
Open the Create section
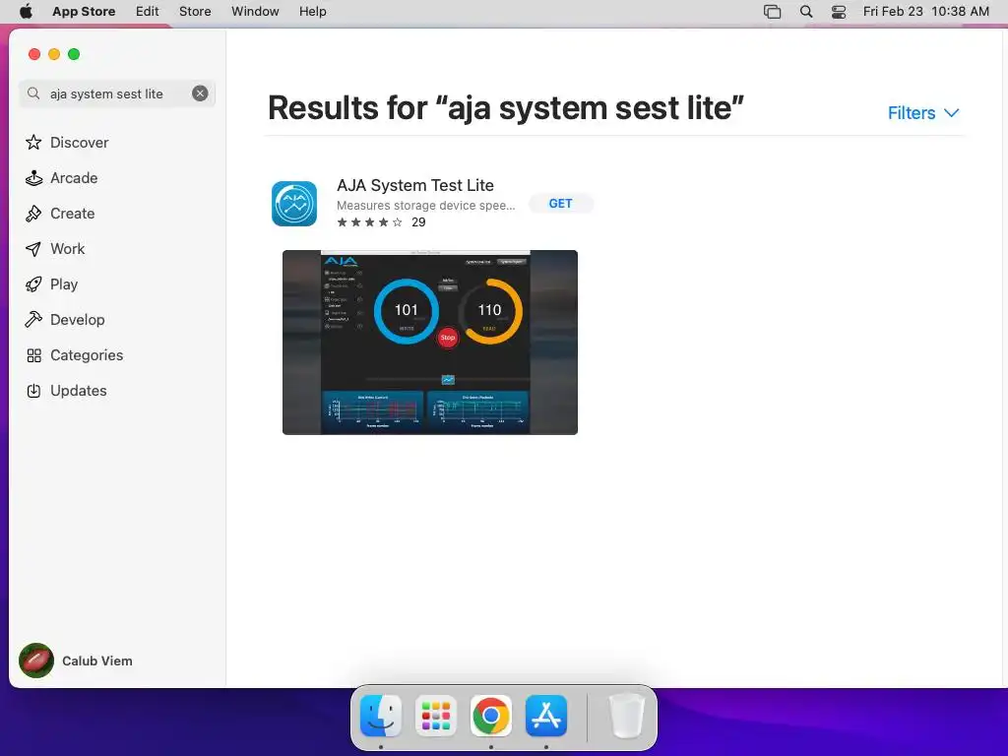click(60, 213)
